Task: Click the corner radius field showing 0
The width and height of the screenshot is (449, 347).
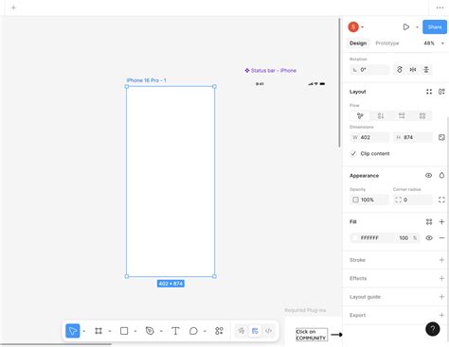Action: tap(413, 200)
